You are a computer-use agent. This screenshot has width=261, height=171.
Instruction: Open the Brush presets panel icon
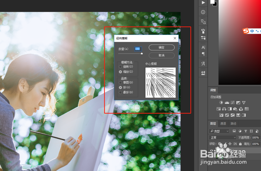(x=203, y=31)
